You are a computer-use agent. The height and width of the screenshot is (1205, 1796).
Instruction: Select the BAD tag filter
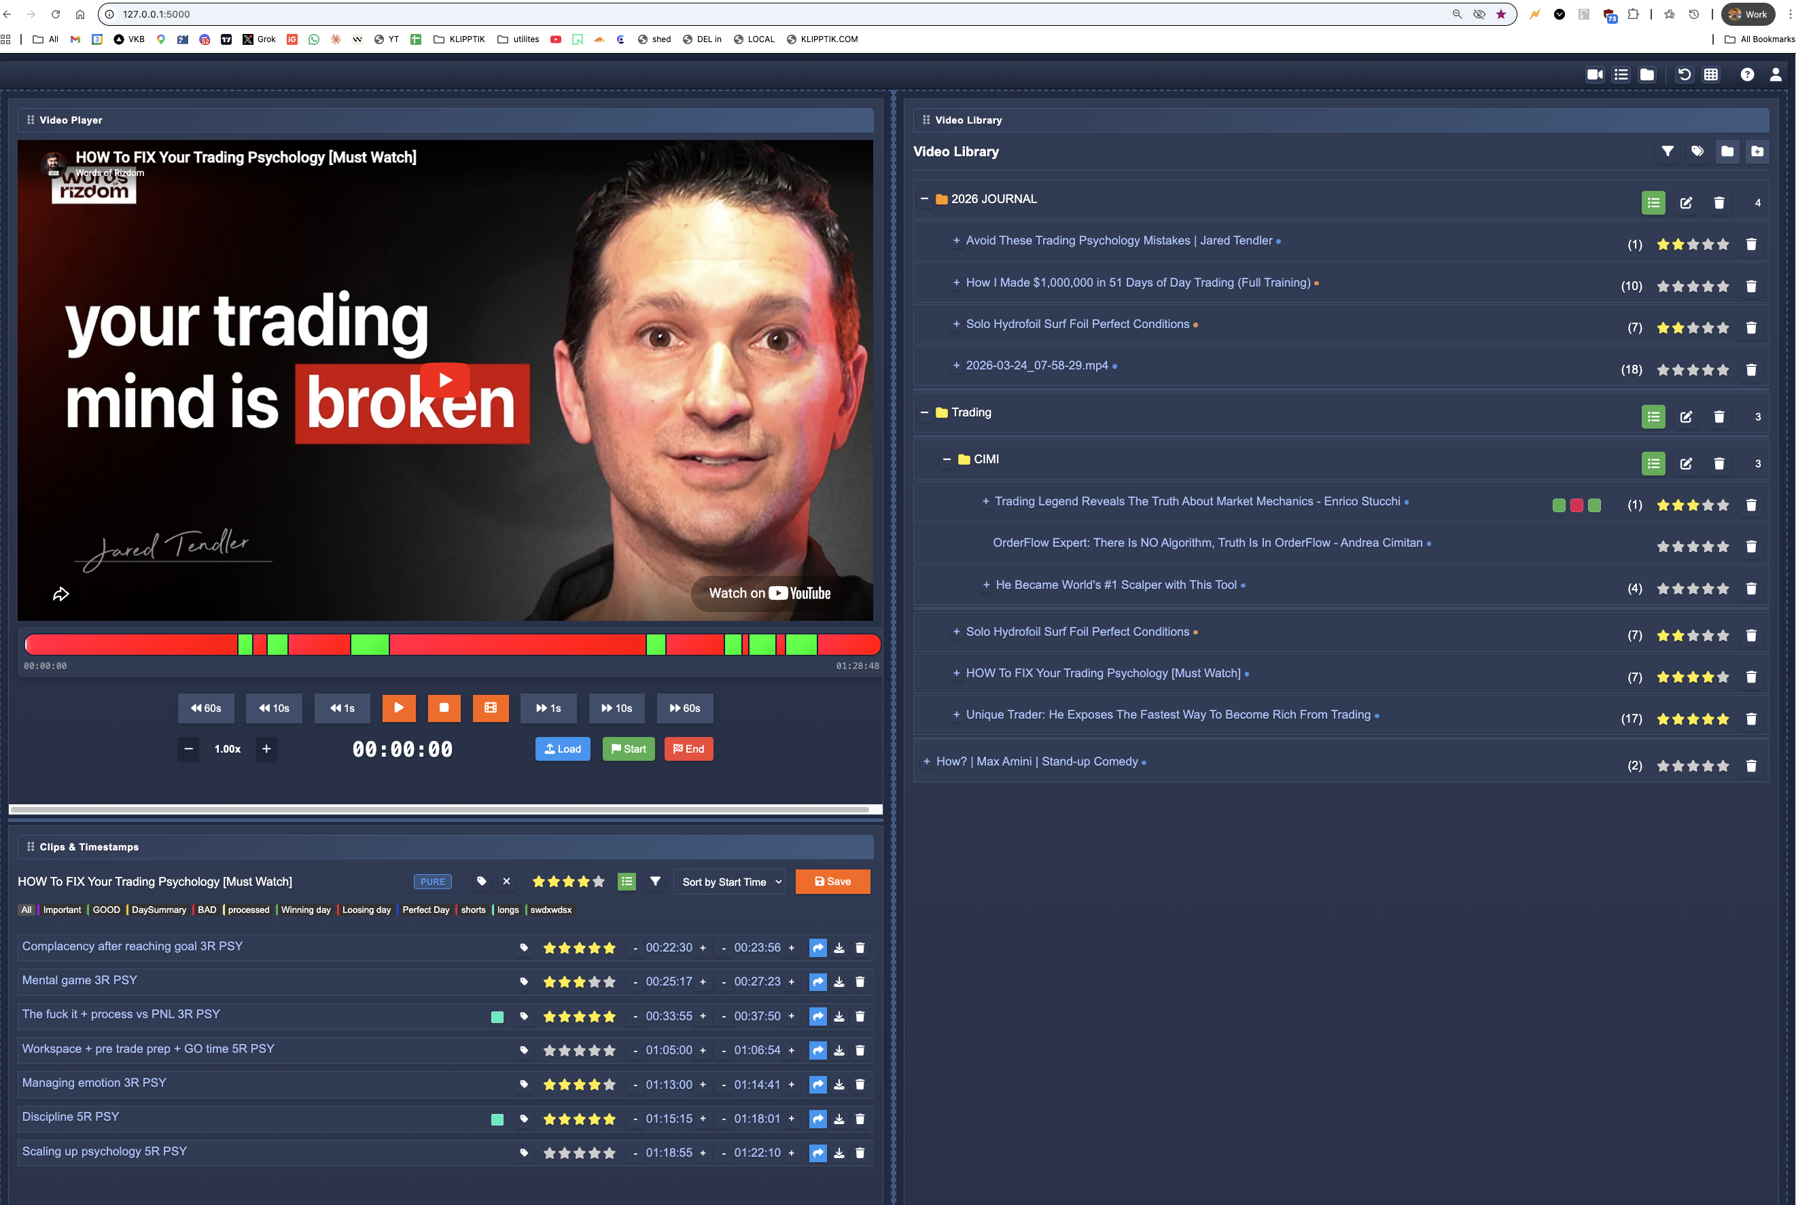[x=207, y=910]
